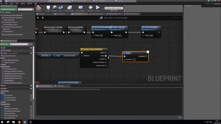Click the Play toolbar button
The image size is (221, 124).
(x=98, y=8)
